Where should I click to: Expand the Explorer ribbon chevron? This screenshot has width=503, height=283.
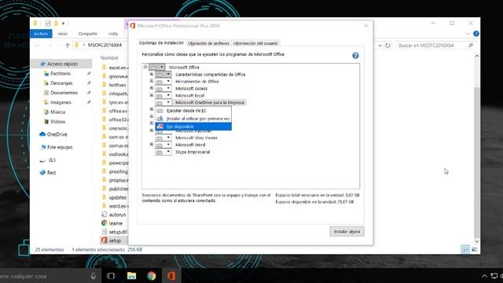click(468, 34)
